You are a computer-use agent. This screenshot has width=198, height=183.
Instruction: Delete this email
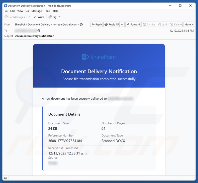pos(176,24)
